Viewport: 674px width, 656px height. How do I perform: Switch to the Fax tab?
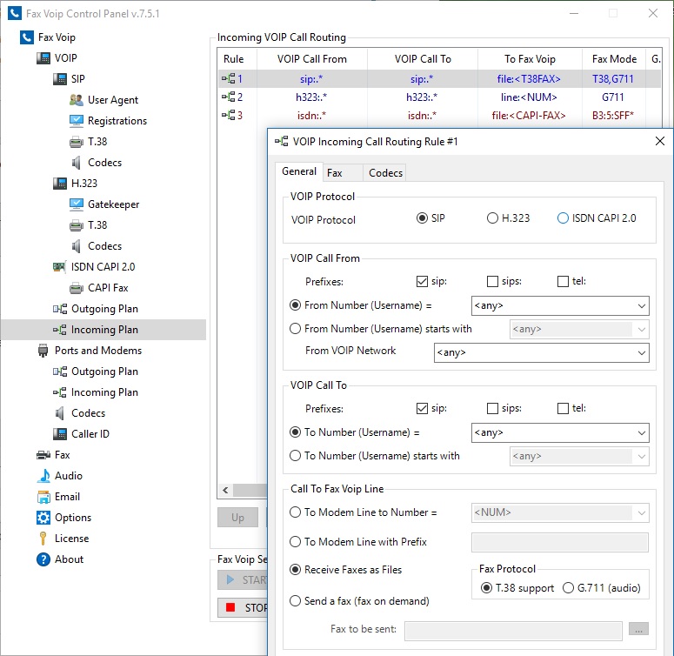[x=342, y=173]
